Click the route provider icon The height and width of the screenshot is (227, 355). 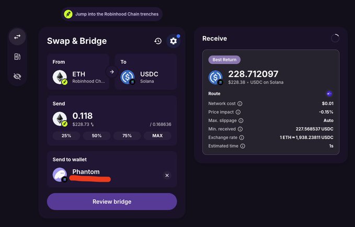tap(329, 94)
